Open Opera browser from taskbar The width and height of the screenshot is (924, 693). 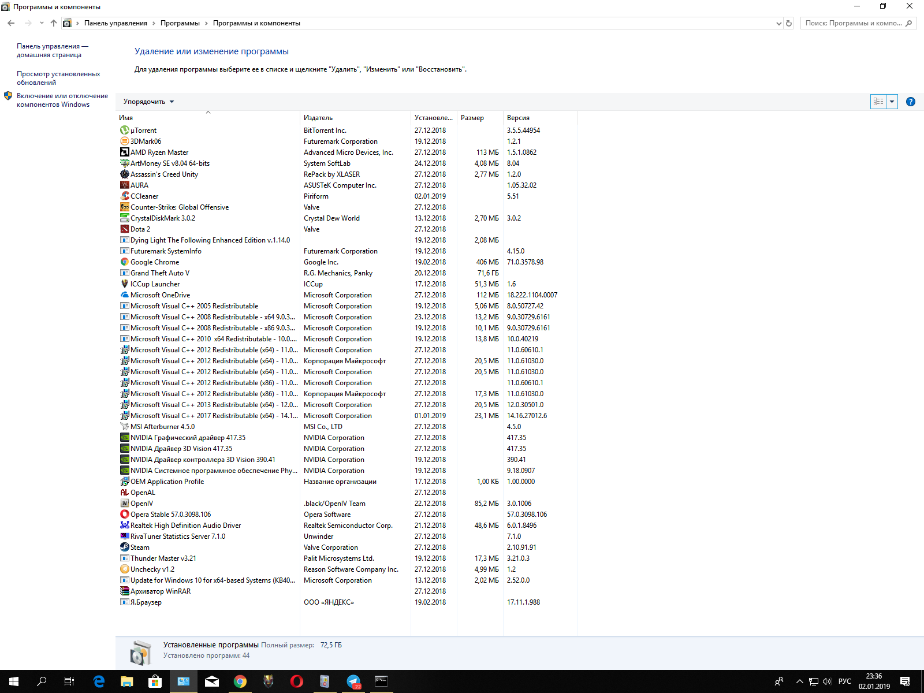click(x=297, y=681)
